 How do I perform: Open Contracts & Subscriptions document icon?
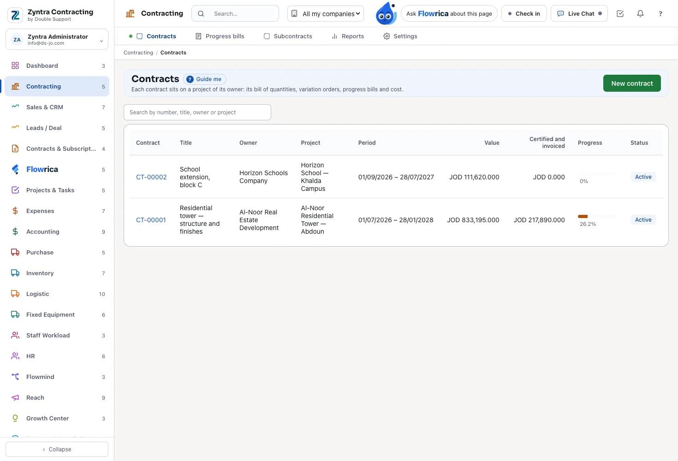(15, 148)
